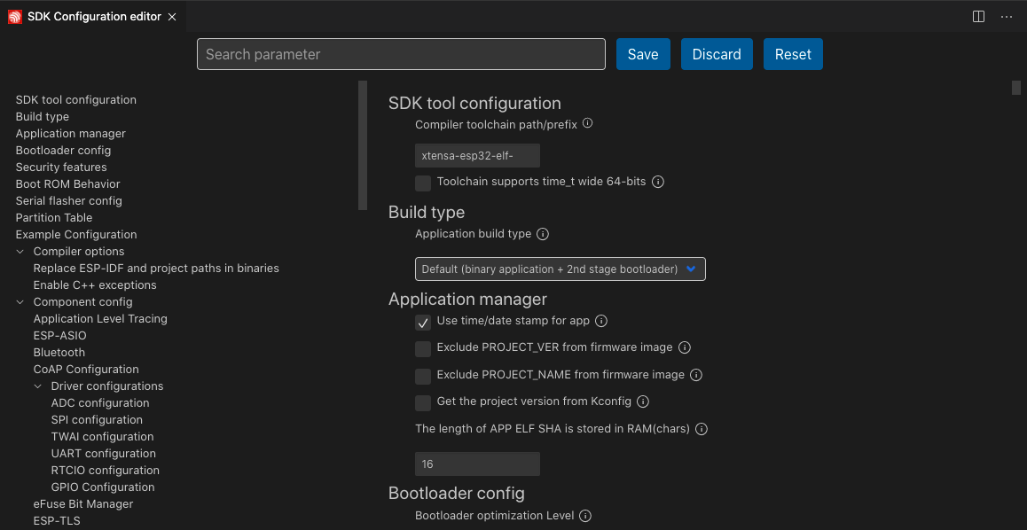The height and width of the screenshot is (530, 1027).
Task: Collapse the Compiler options section
Action: (x=20, y=251)
